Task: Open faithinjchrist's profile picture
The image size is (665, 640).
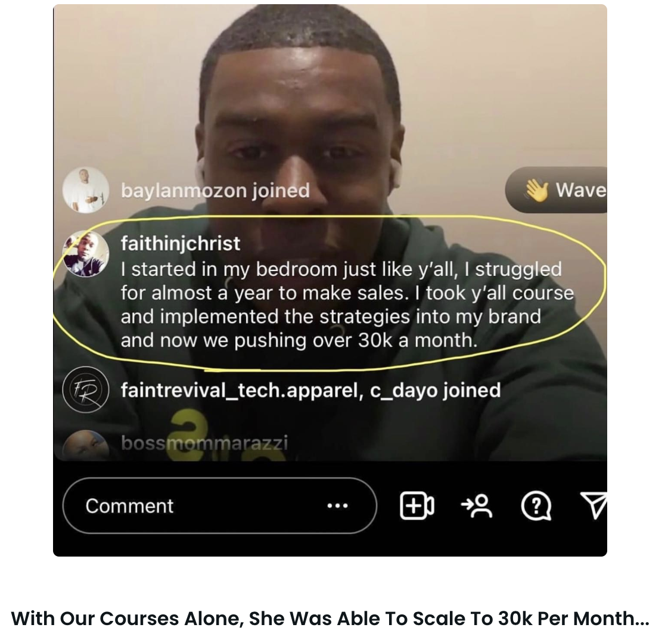Action: [x=86, y=254]
